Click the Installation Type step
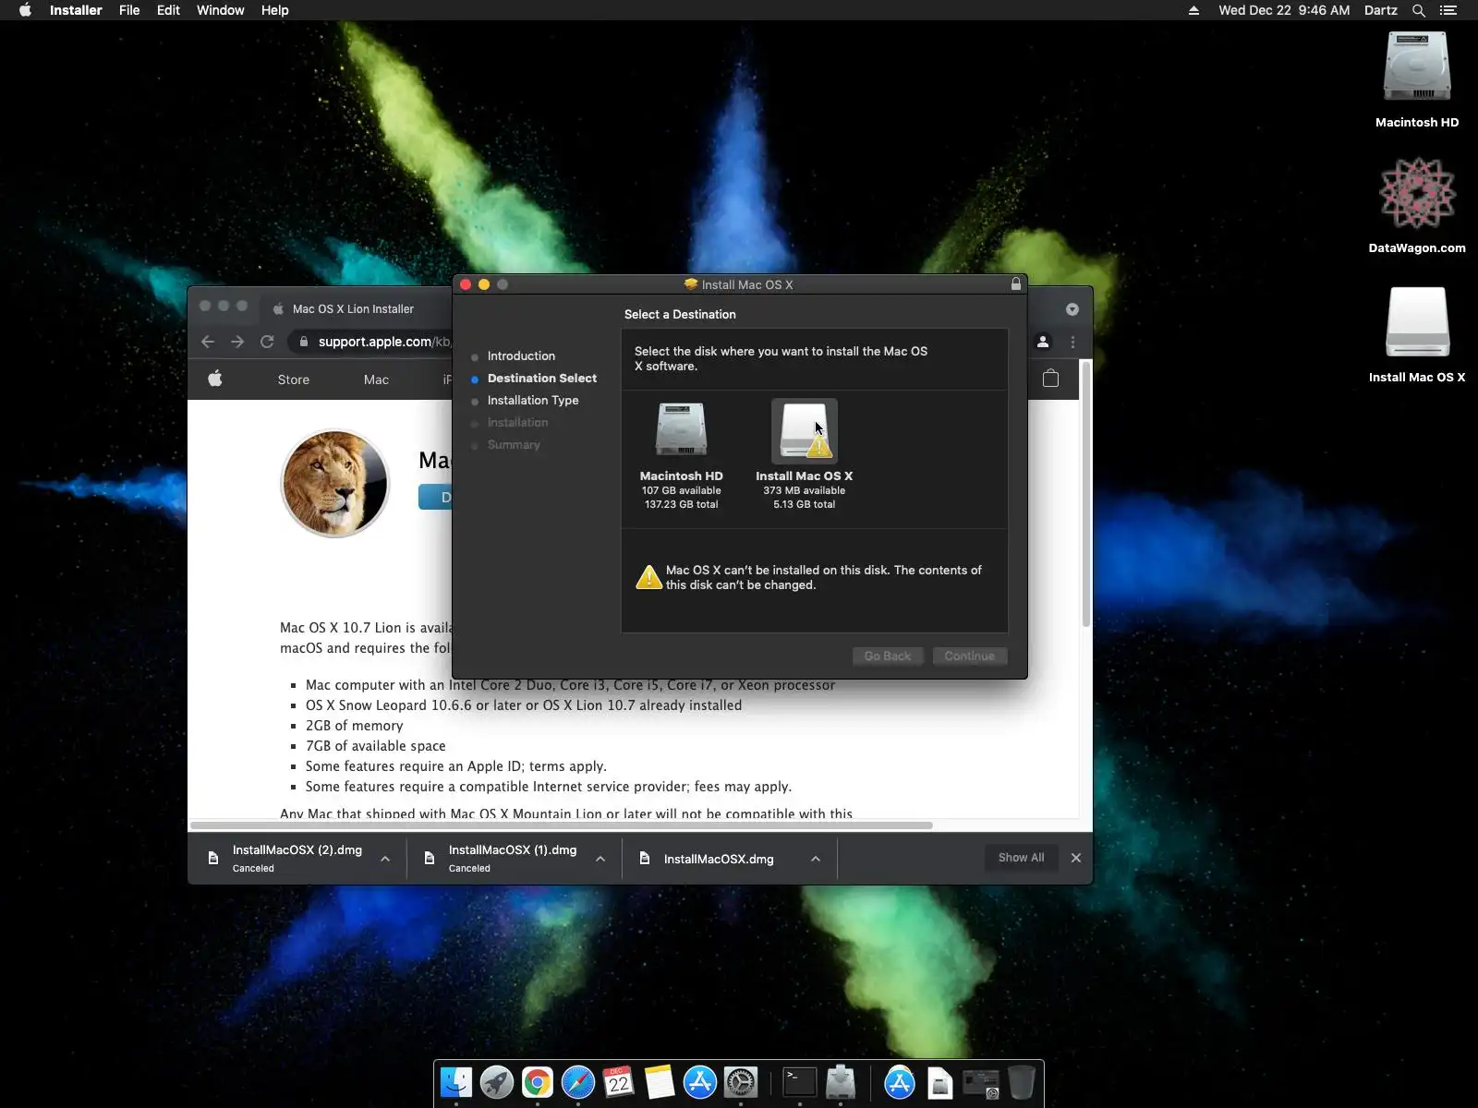 [533, 400]
